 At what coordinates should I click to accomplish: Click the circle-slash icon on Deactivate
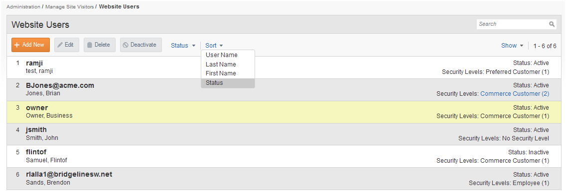[126, 45]
